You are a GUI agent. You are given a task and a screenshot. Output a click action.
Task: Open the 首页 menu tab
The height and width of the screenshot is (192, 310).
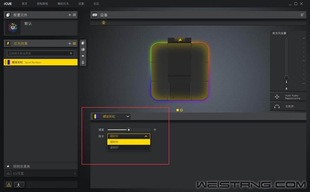pos(25,4)
